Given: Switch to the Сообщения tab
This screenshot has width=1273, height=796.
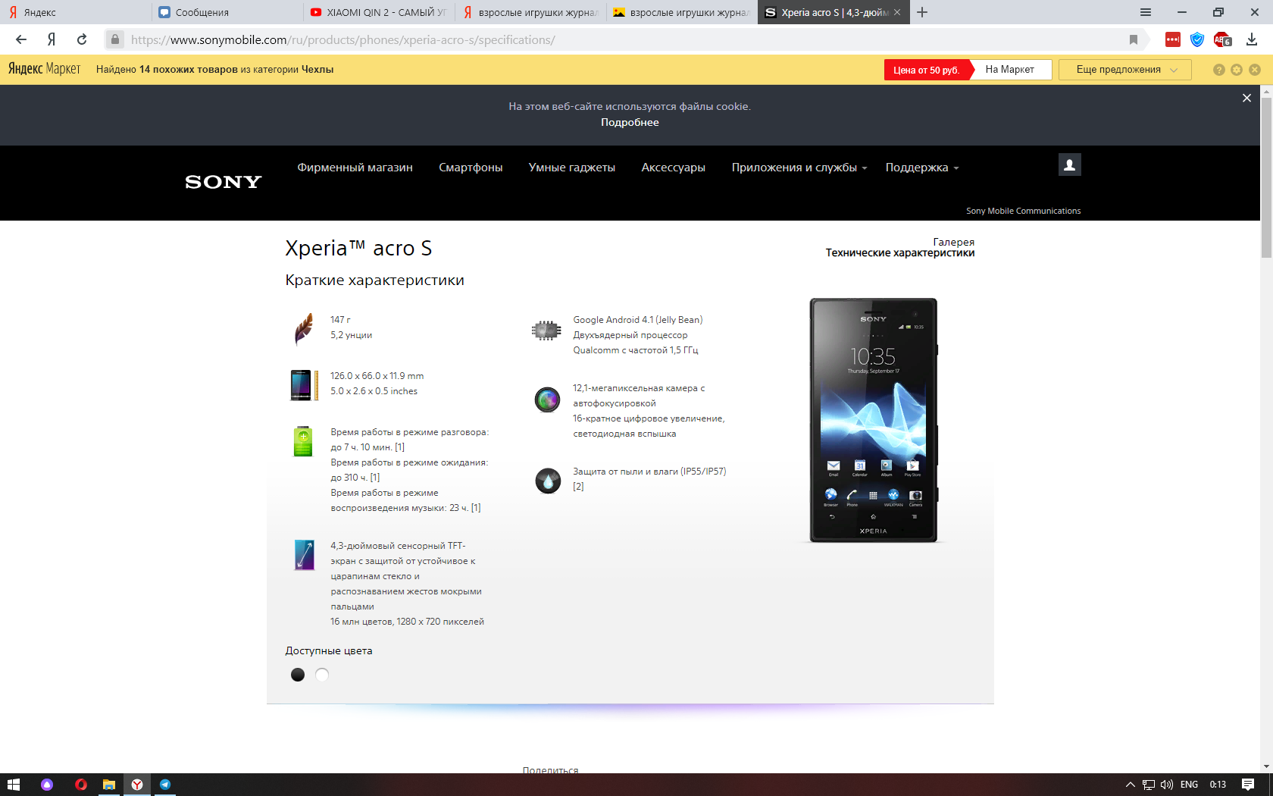Looking at the screenshot, I should click(227, 12).
